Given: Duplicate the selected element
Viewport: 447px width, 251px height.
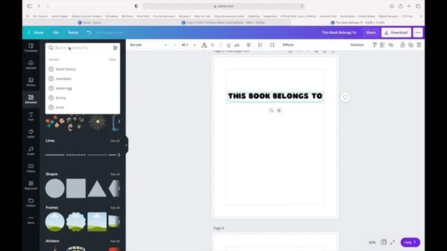Looking at the screenshot, I should [x=411, y=45].
